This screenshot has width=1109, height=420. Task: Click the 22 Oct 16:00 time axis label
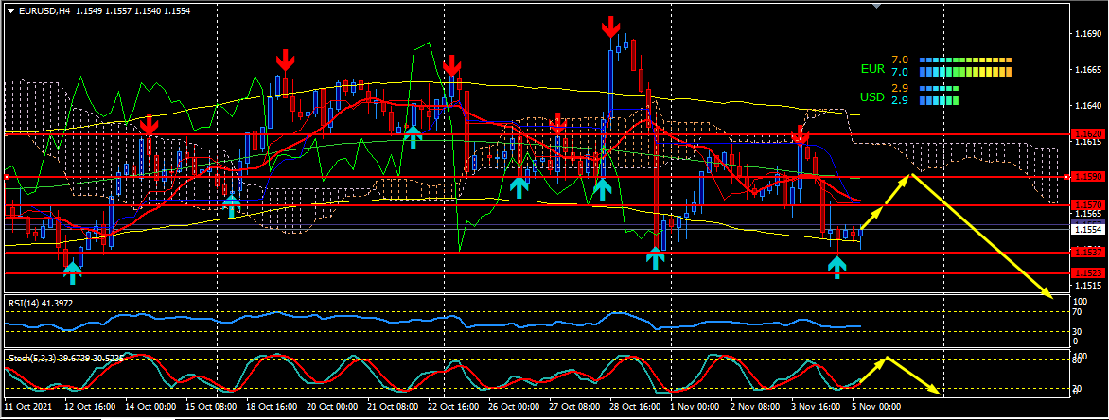[x=451, y=408]
